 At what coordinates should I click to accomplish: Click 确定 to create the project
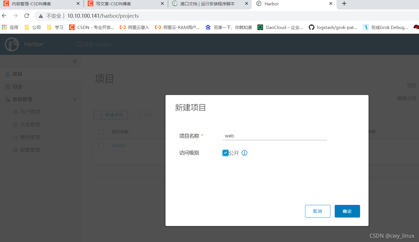(347, 211)
